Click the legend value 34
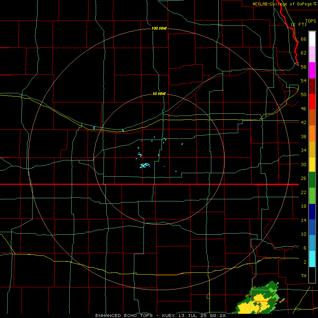Viewport: 318px width, 318px height. pyautogui.click(x=304, y=151)
